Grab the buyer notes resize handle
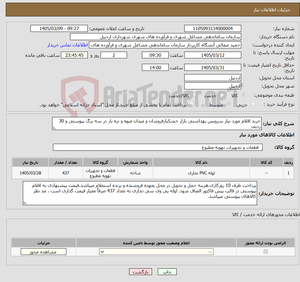This screenshot has width=300, height=282. (25, 203)
